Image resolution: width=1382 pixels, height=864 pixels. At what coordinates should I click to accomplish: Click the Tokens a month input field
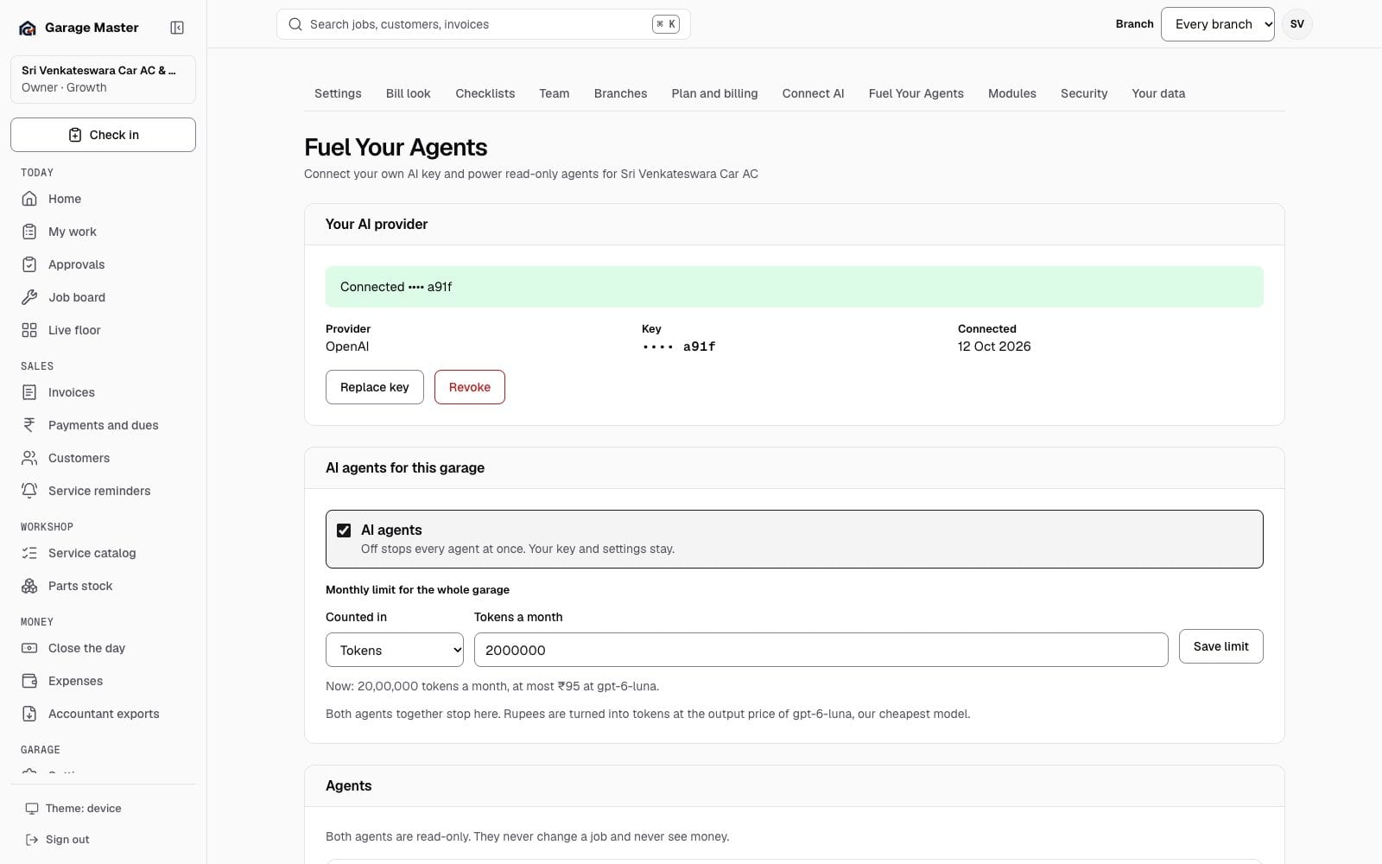pos(821,650)
